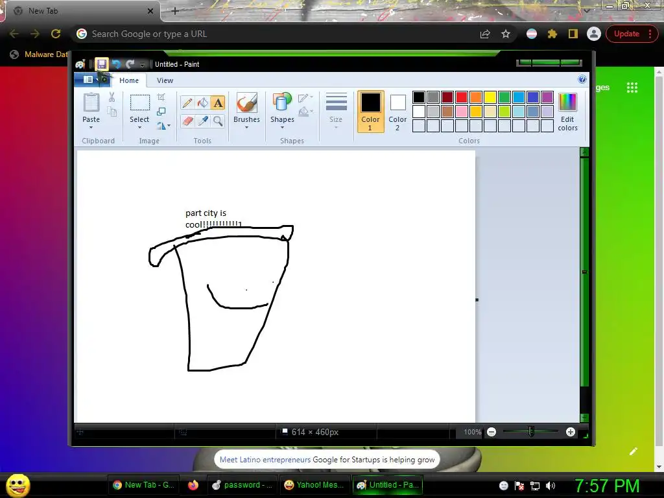
Task: Activate the Color 1 button
Action: (x=370, y=112)
